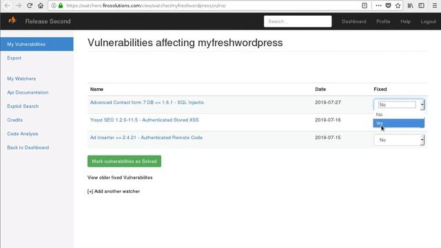Open the Release Second brand link
441x248 pixels.
[x=48, y=21]
